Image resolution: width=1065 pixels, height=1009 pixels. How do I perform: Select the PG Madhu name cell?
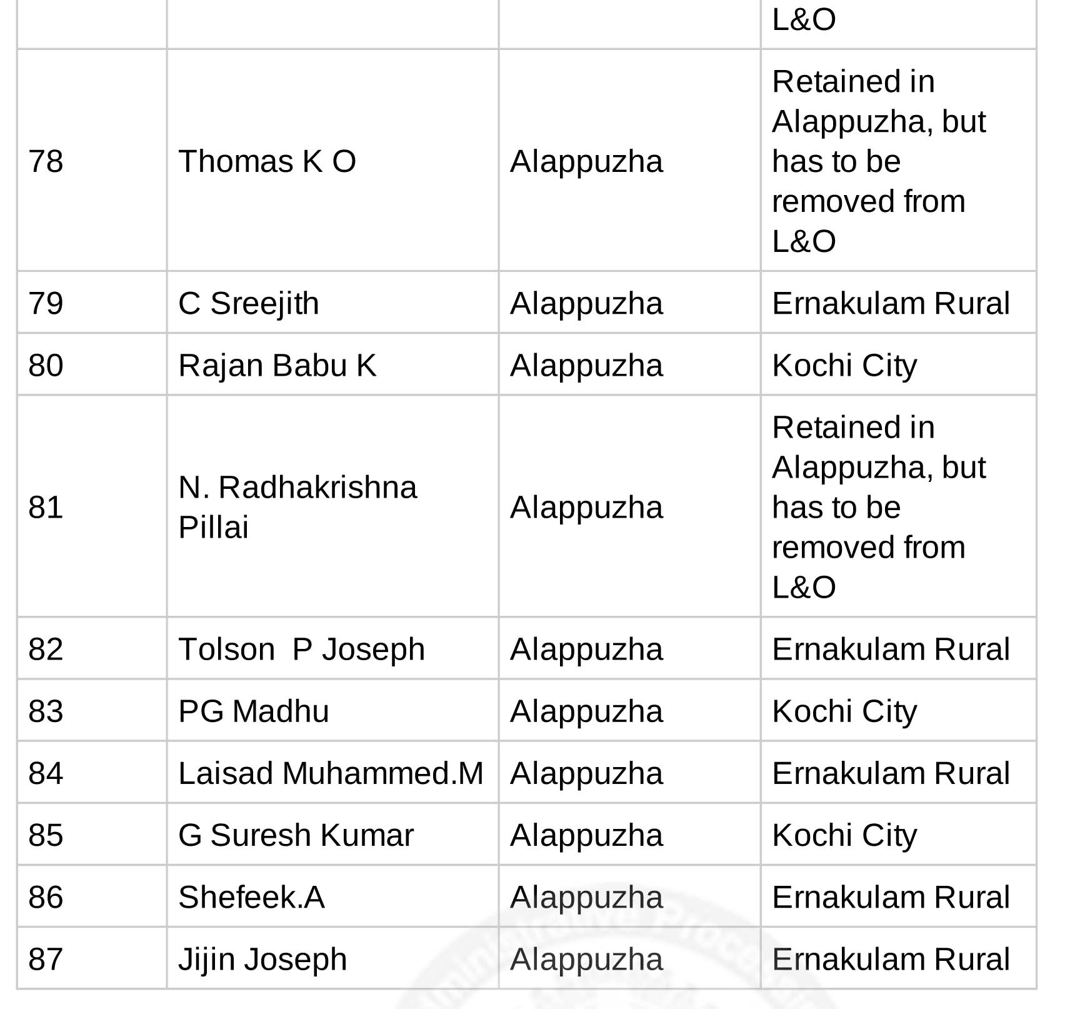point(332,710)
